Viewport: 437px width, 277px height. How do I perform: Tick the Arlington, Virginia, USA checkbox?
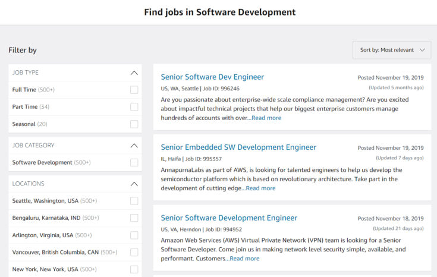click(134, 235)
